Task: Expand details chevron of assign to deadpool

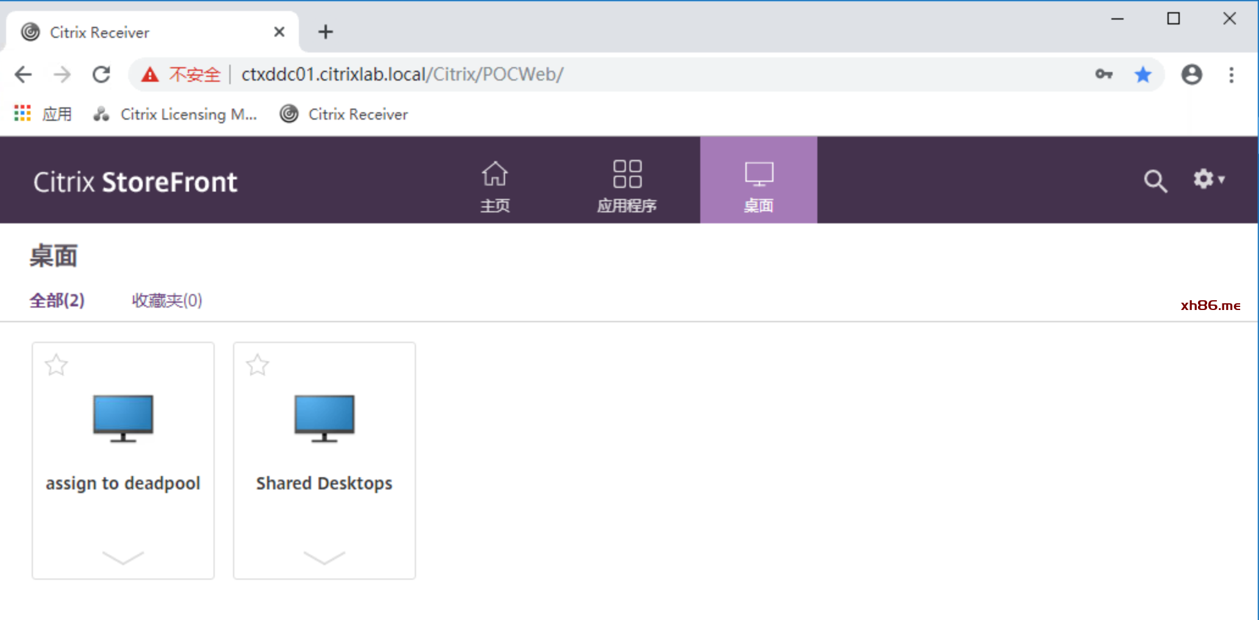Action: 123,557
